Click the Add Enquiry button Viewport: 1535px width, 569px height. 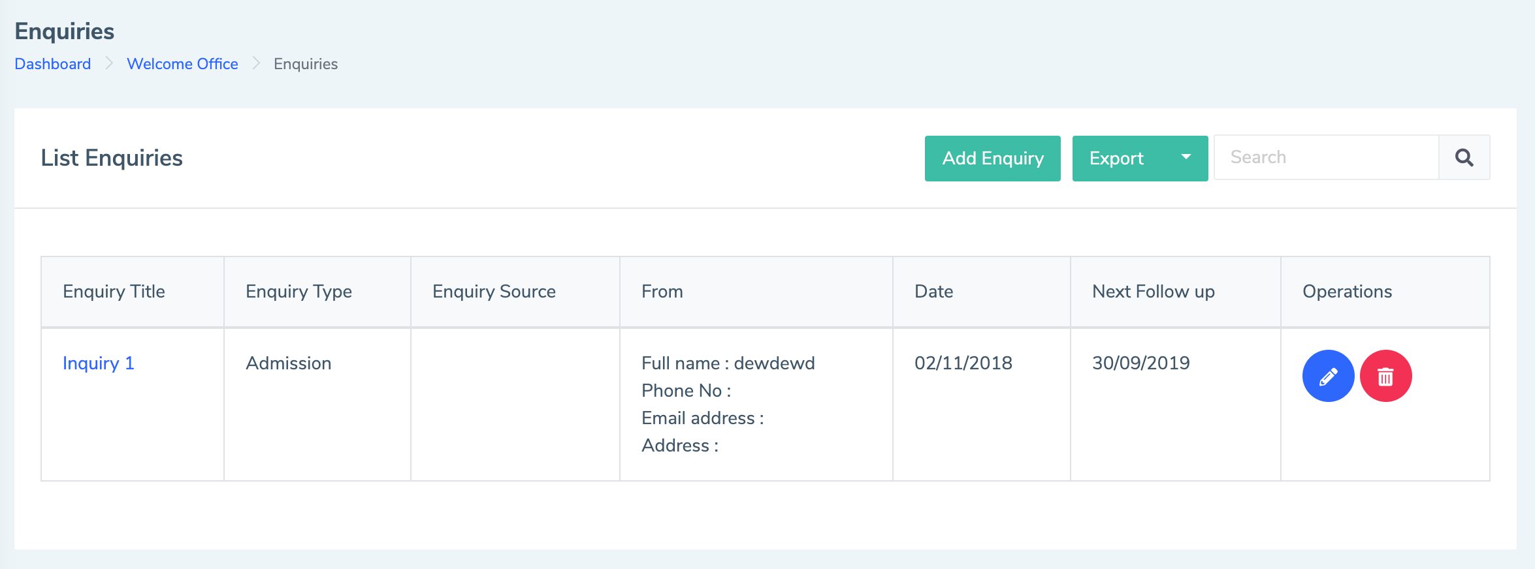992,158
